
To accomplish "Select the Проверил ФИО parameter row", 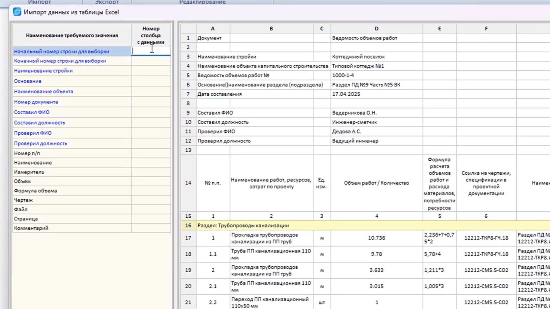I will pos(91,133).
